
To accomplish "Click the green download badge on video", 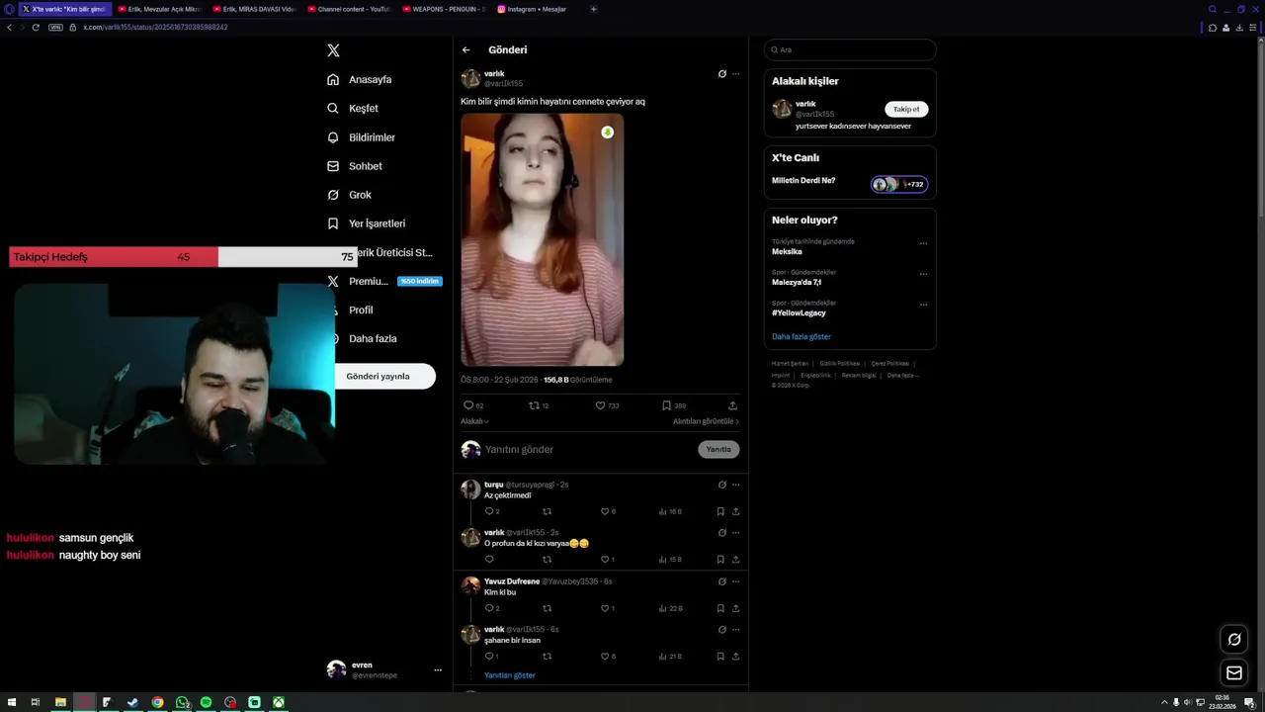I will click(607, 133).
